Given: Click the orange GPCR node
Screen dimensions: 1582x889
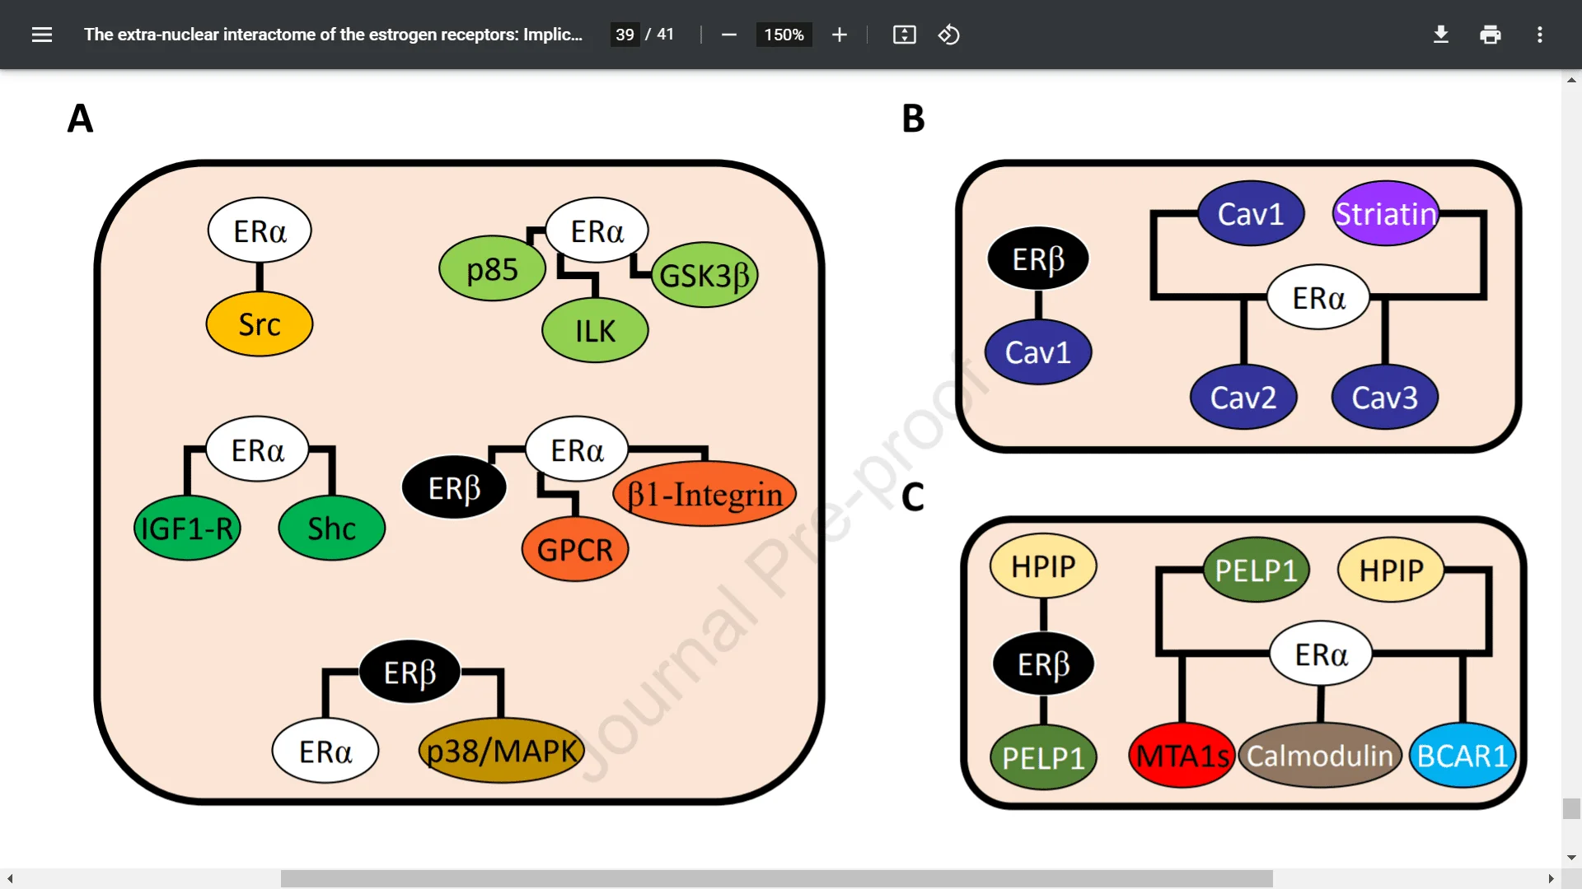Looking at the screenshot, I should click(x=575, y=549).
